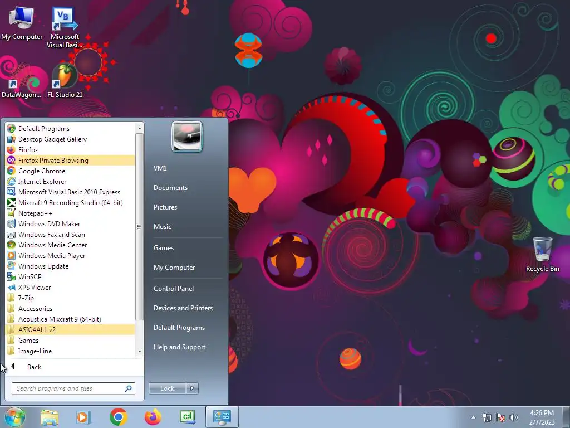Open Windows Media Player from the taskbar
The image size is (570, 428).
[83, 417]
